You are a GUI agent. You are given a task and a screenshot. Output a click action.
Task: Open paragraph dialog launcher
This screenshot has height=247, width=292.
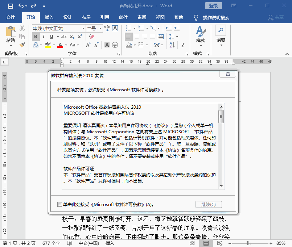(187, 54)
